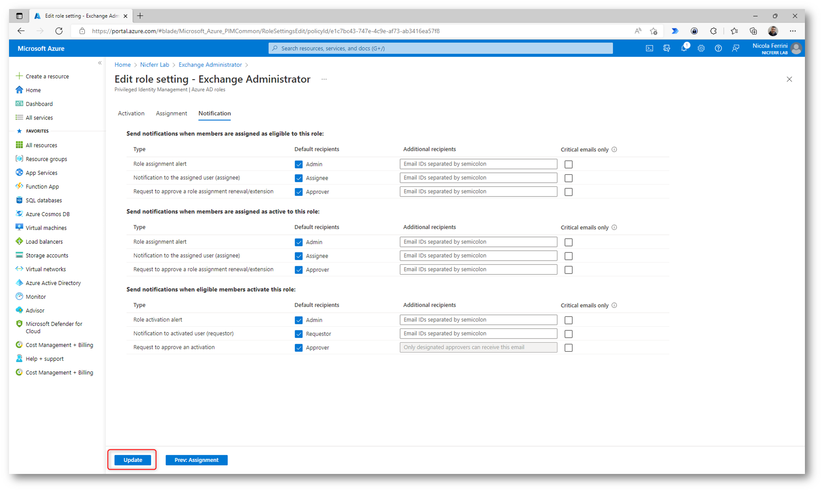
Task: Open Nicferr Lab breadcrumb link
Action: [154, 65]
